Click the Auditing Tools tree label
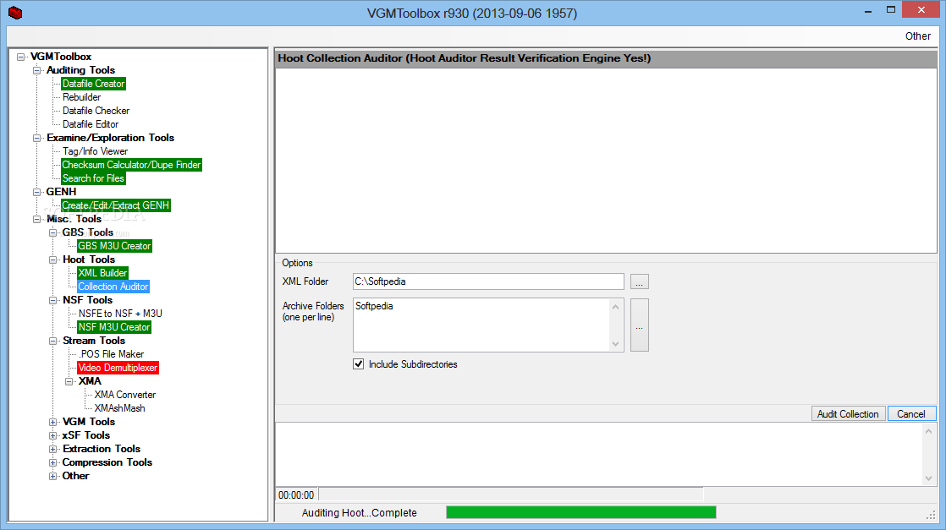Screen dimensions: 946x530 tap(81, 70)
